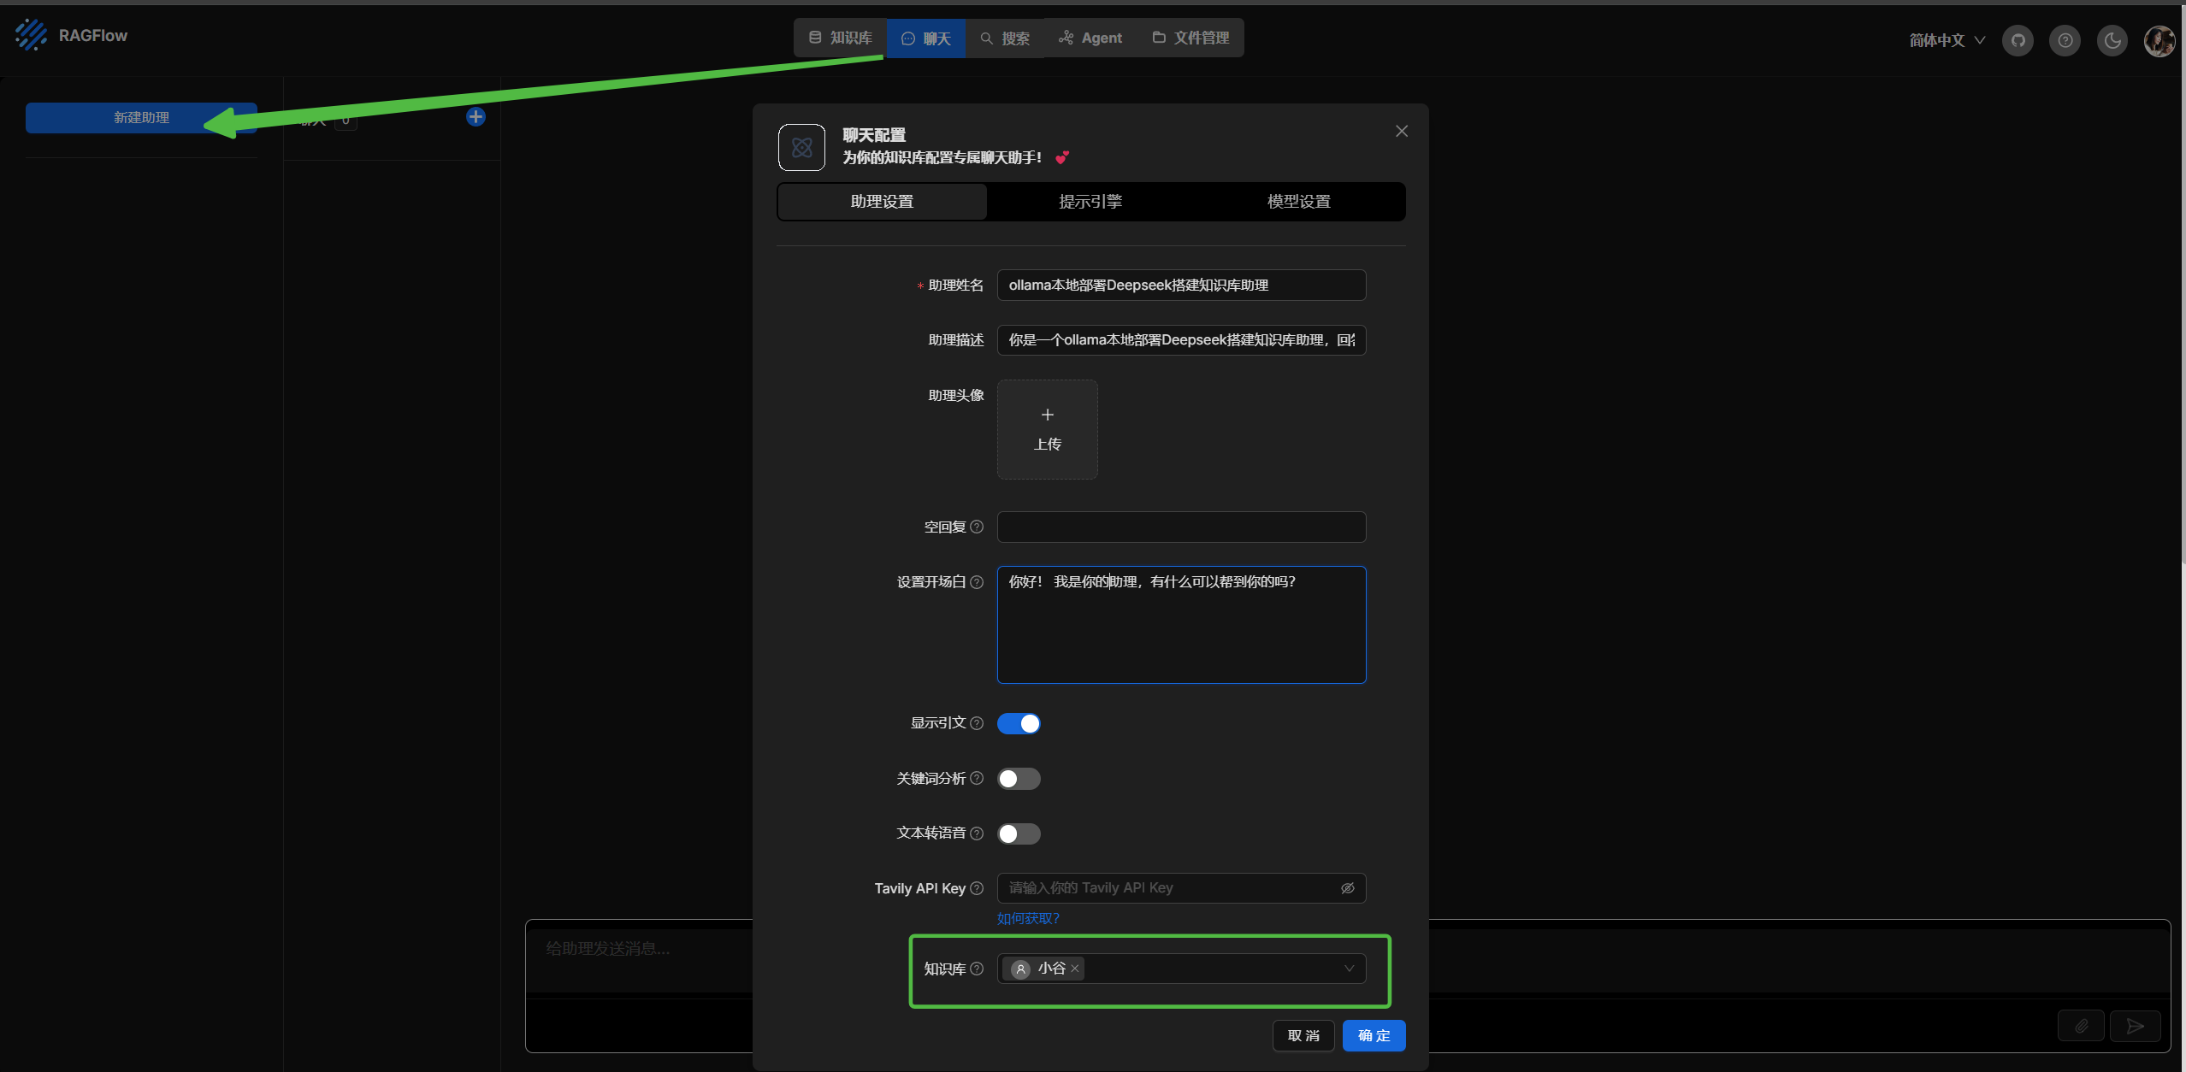2186x1072 pixels.
Task: Disable the 显示引文 switch
Action: (1019, 724)
